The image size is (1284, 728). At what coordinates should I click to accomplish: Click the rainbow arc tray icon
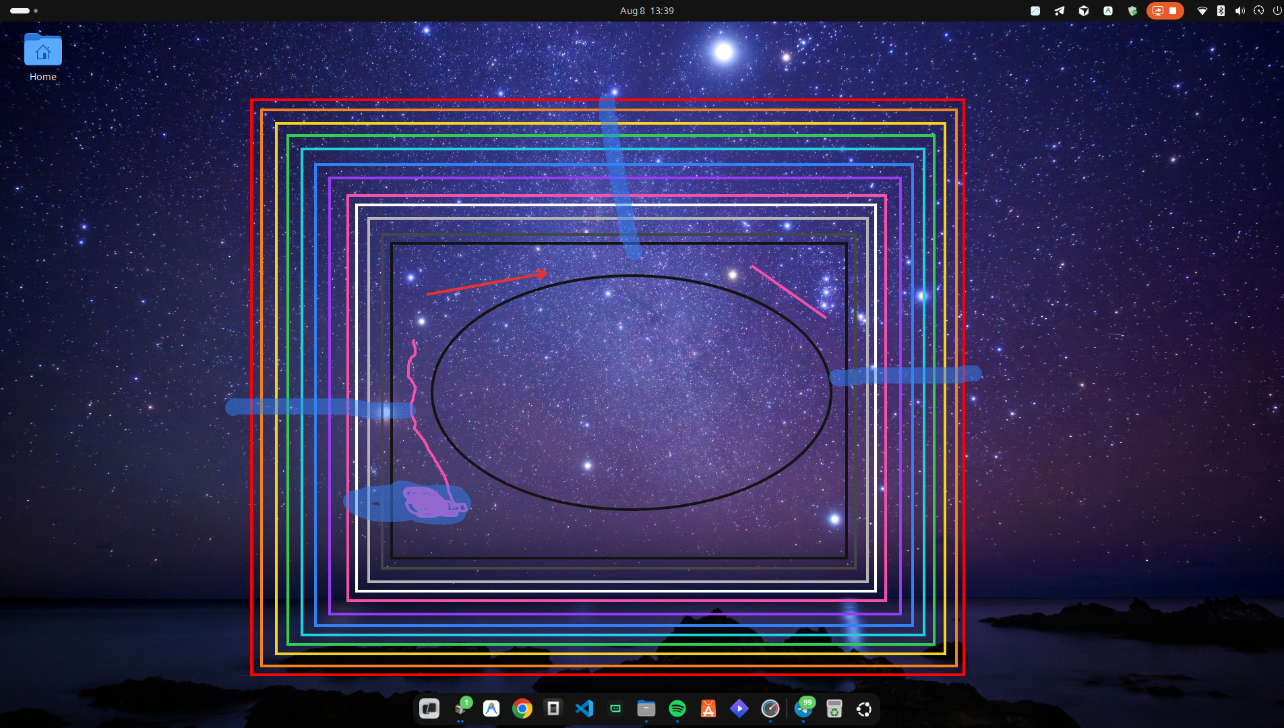click(x=1108, y=11)
